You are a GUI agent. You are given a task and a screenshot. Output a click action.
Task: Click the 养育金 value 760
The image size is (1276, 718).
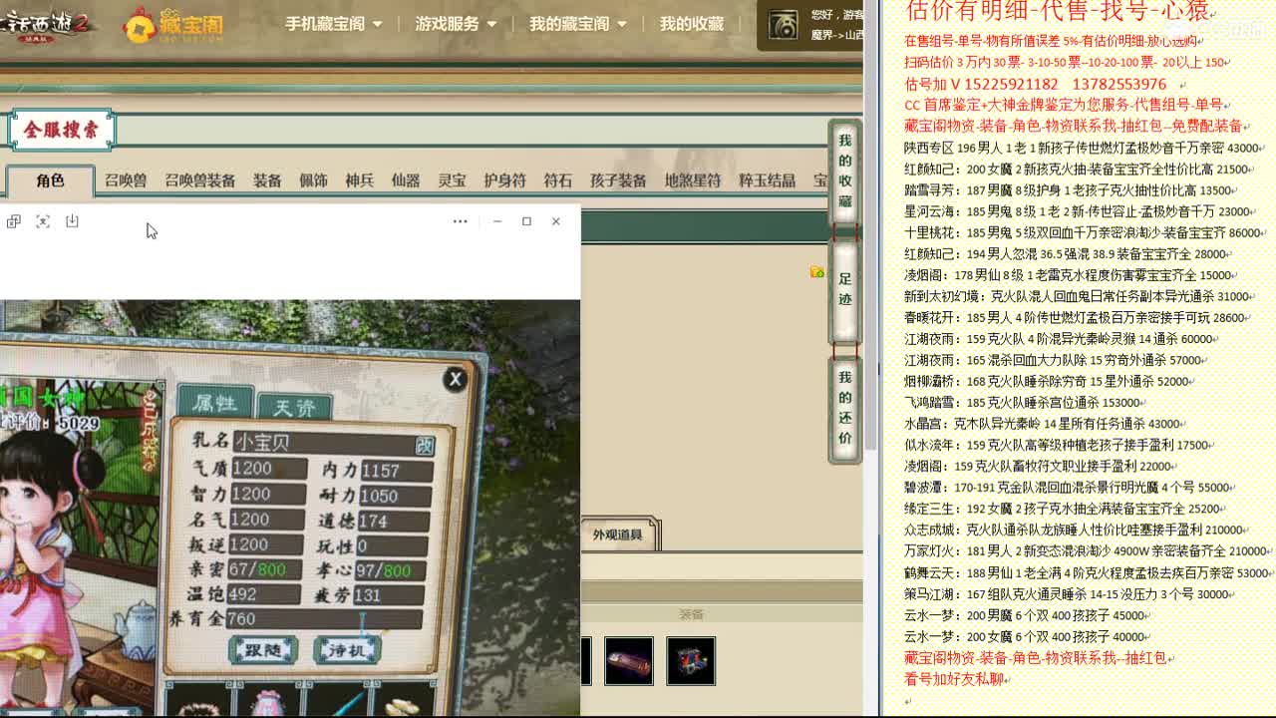[324, 619]
